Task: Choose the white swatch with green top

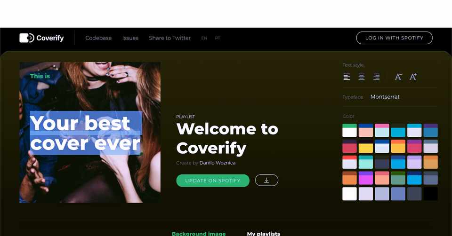Action: click(349, 130)
